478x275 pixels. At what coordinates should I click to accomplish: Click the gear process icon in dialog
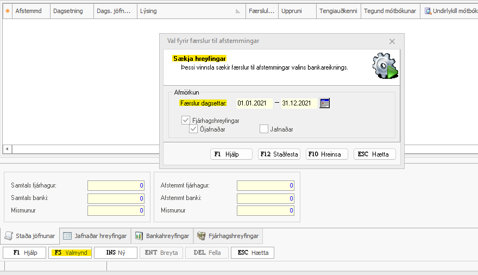coord(385,66)
